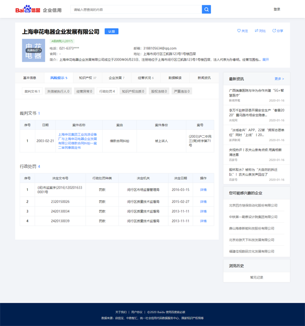Viewport: 305px width, 326px height.
Task: Click the search input field
Action: (x=136, y=9)
